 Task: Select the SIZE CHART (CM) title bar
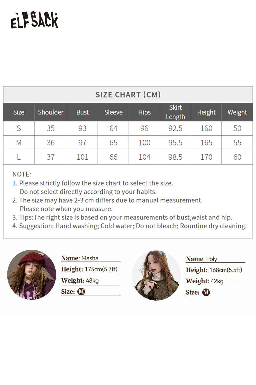(128, 95)
